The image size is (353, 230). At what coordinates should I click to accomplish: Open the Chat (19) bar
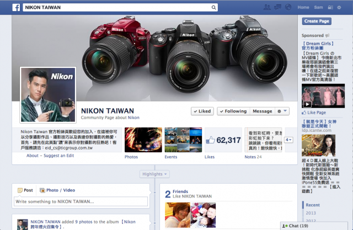(314, 226)
